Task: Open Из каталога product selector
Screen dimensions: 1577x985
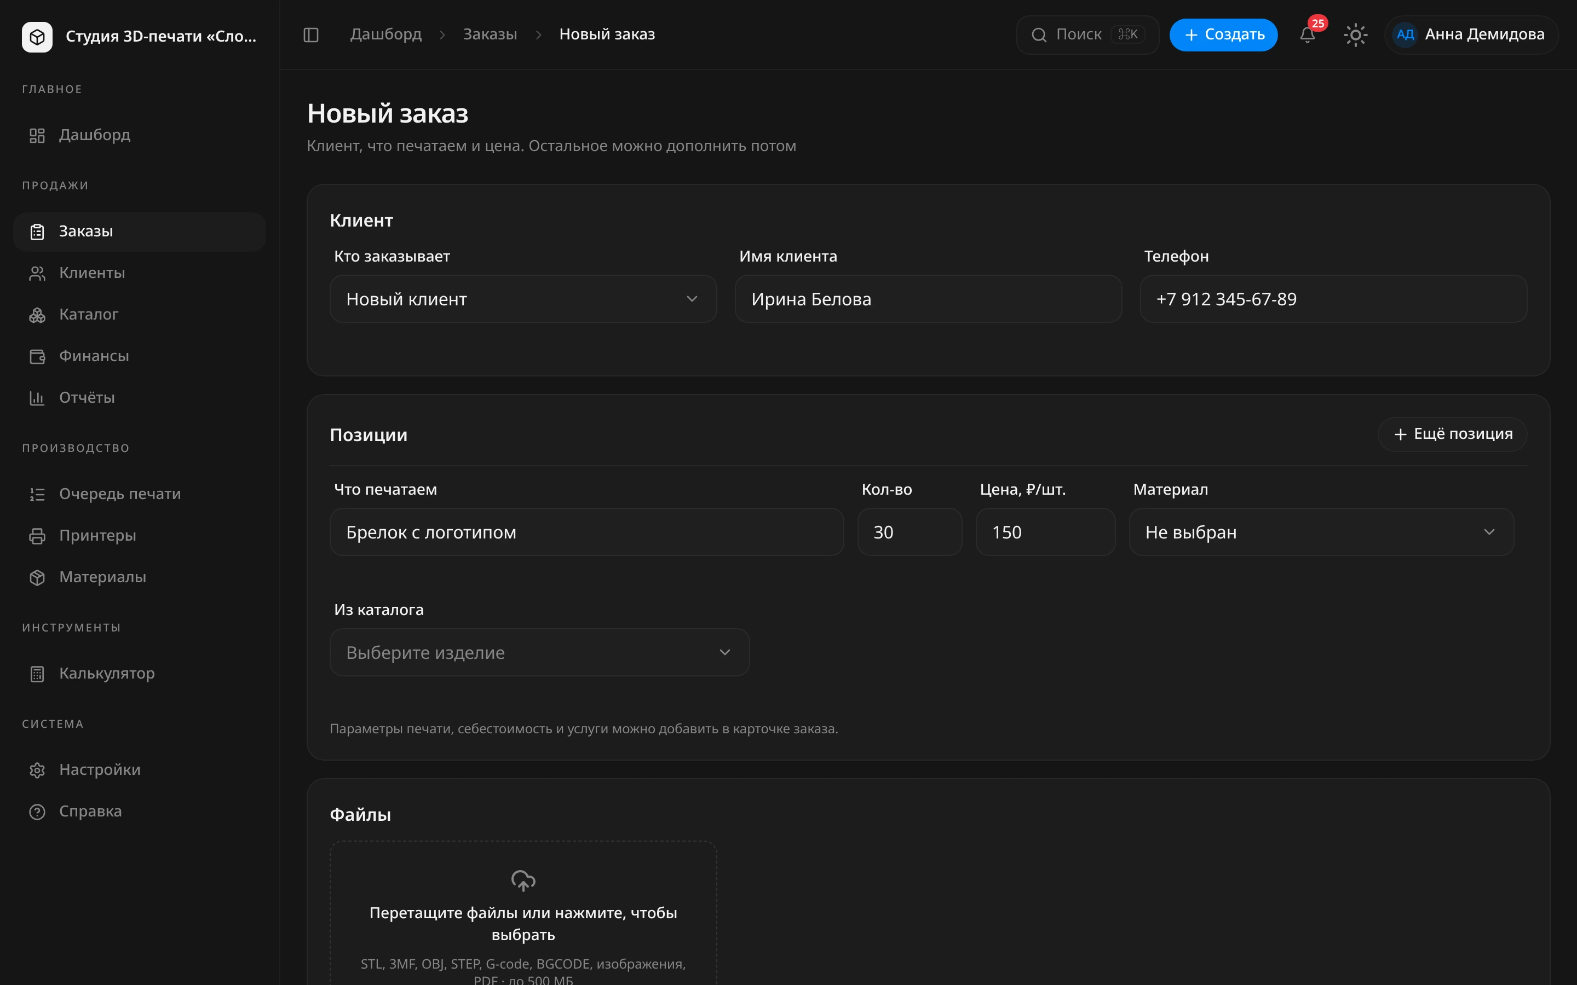Action: [539, 652]
